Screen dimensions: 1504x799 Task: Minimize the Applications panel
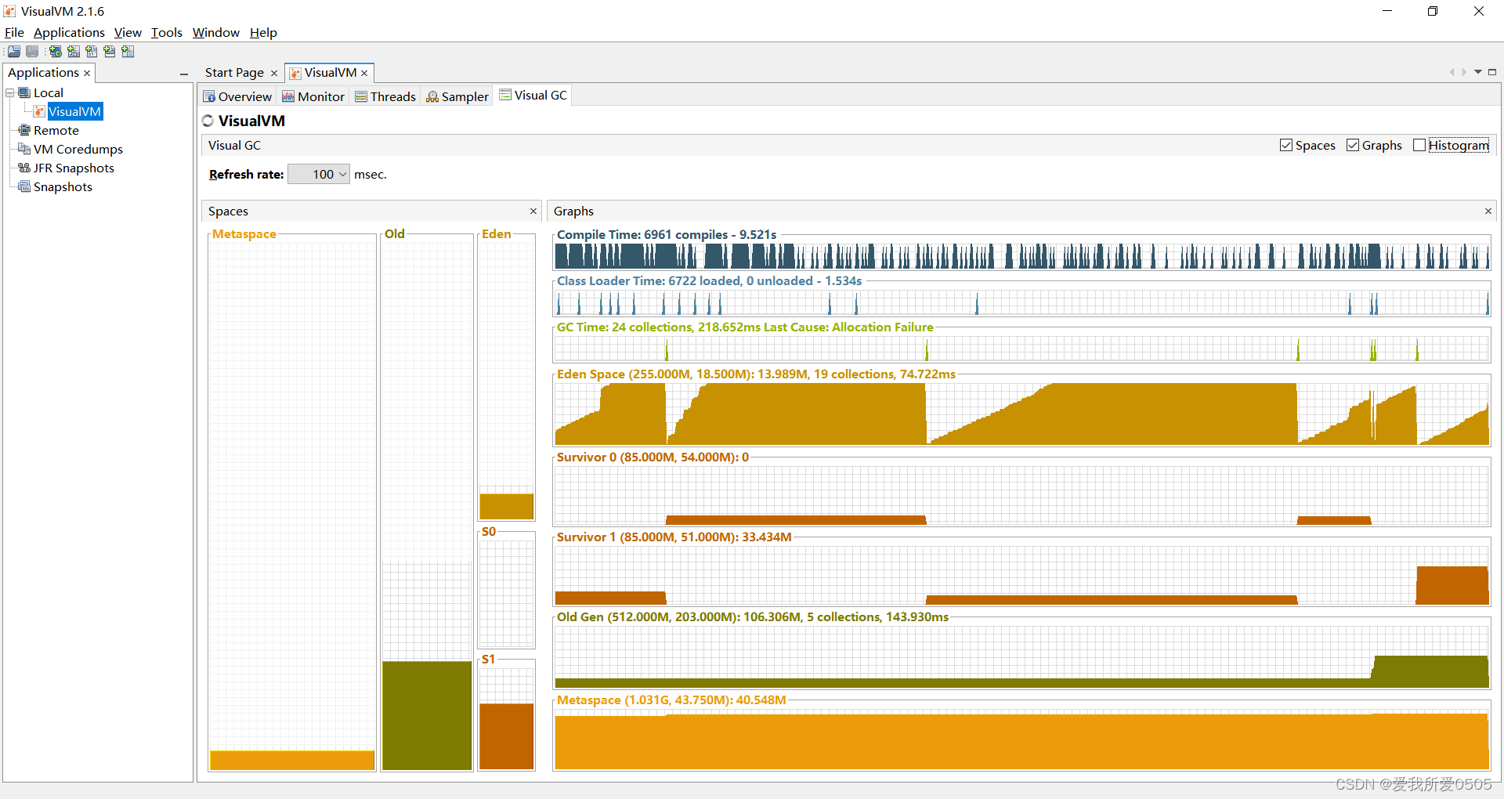(184, 74)
